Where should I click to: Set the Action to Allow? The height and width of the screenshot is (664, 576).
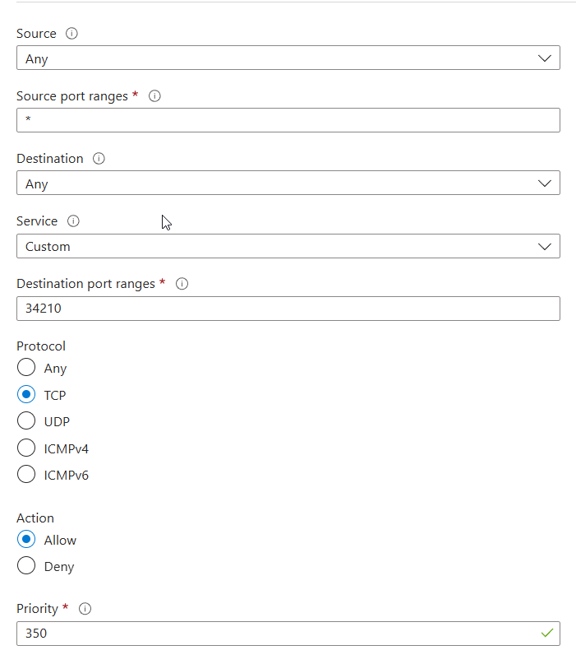coord(26,540)
